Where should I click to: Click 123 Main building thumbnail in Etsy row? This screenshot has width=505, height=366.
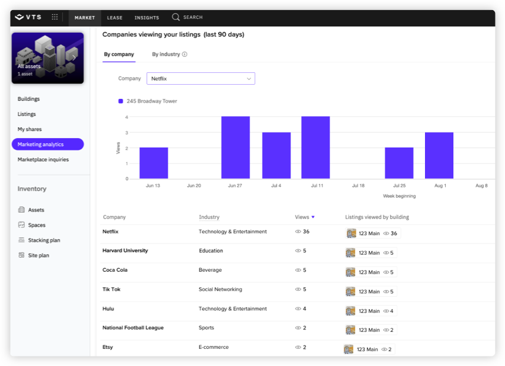349,349
